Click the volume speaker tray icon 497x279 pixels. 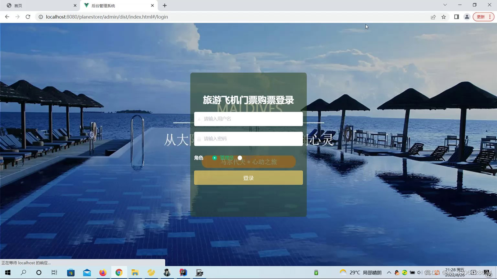[420, 273]
